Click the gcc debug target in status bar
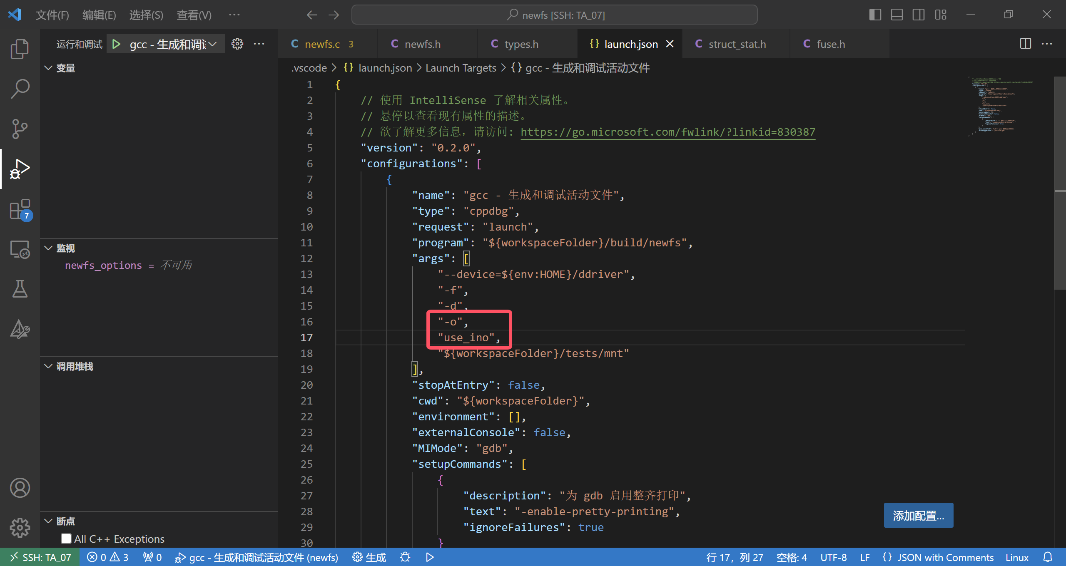The image size is (1066, 566). coord(257,557)
